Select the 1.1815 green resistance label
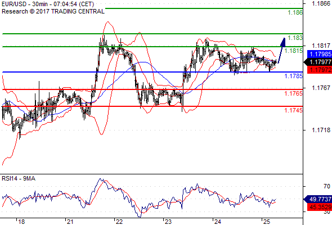 click(294, 51)
